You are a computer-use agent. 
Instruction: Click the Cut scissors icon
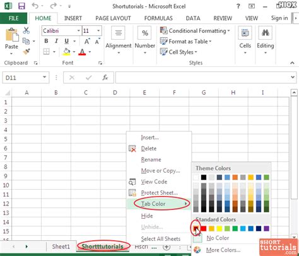(26, 30)
